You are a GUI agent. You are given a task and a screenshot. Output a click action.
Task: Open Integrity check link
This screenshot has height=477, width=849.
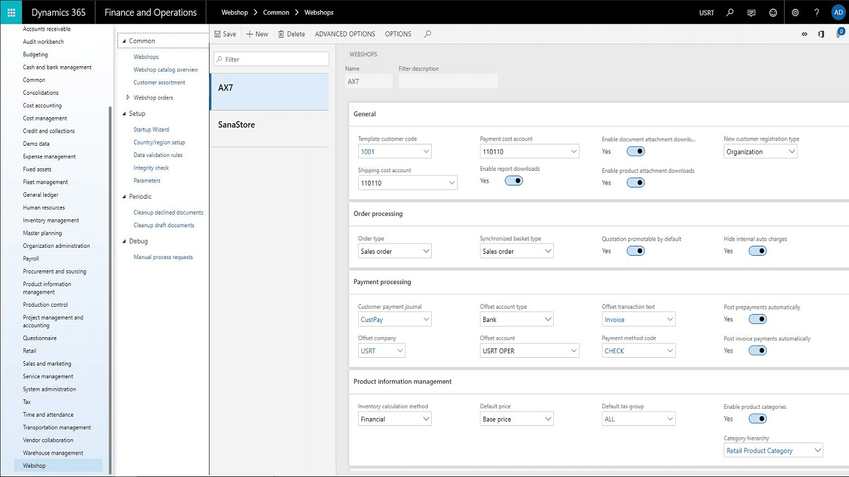[151, 168]
